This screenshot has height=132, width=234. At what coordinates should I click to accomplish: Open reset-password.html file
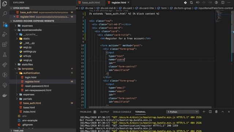(x=37, y=86)
